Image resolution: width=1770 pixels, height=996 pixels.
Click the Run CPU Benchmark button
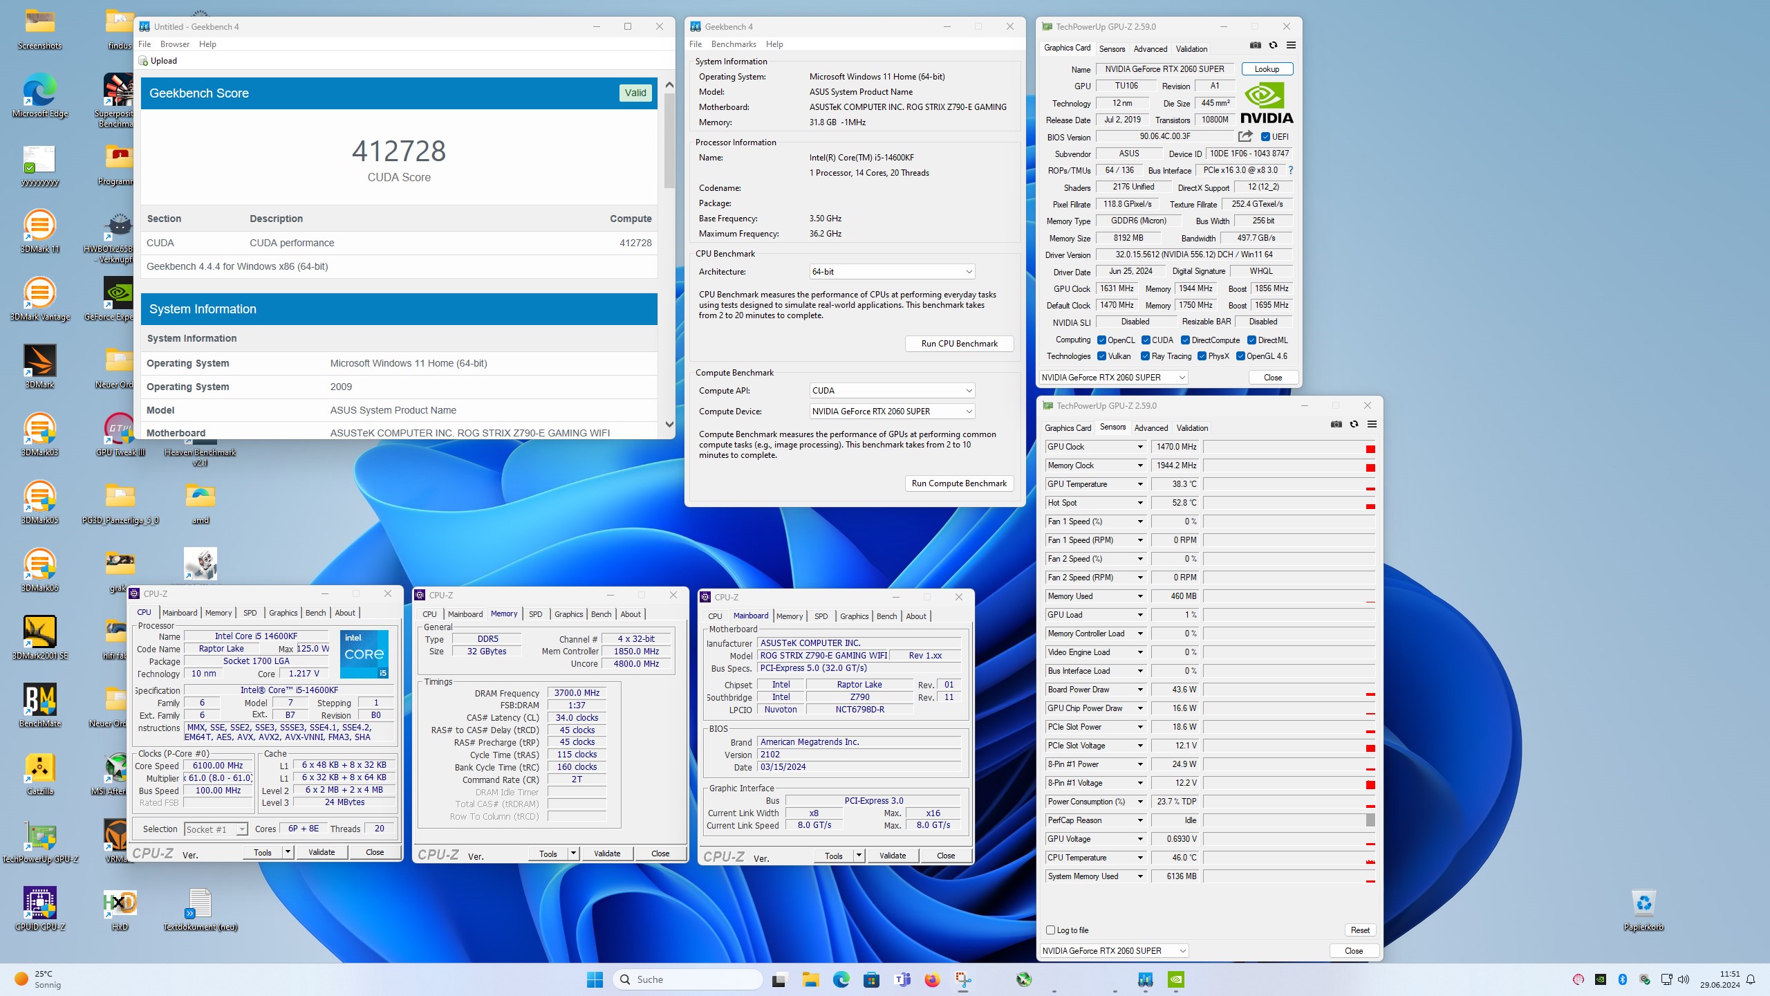pos(960,344)
